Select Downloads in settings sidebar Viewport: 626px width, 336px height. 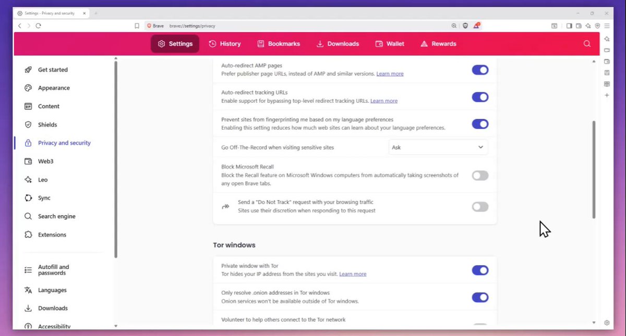(53, 308)
